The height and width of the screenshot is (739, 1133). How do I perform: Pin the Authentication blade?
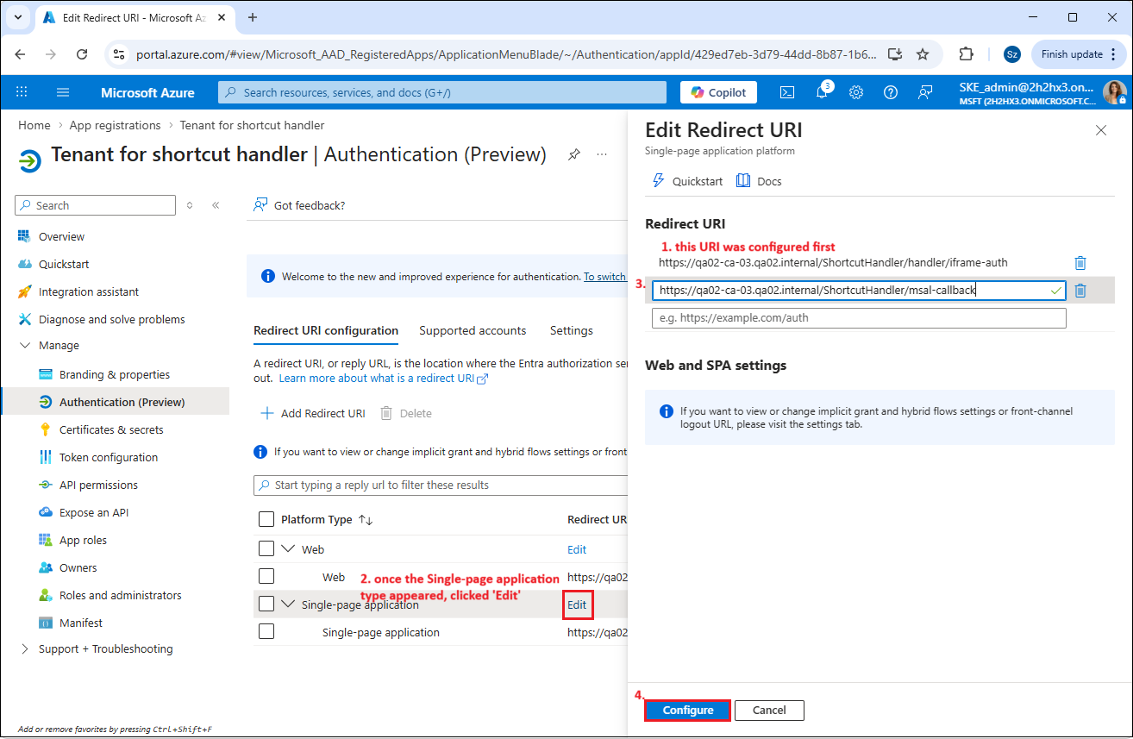573,155
